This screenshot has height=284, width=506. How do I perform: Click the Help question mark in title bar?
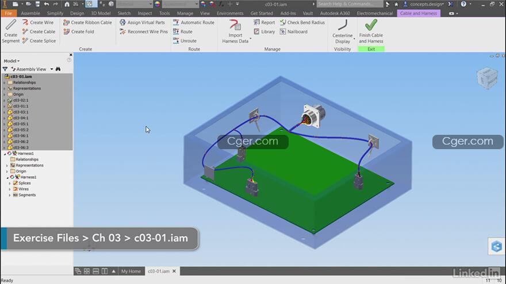(463, 4)
